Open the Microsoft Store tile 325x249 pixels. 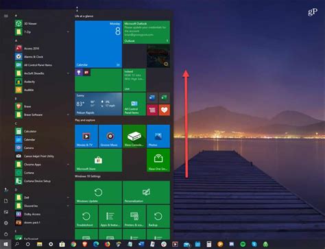(x=98, y=161)
